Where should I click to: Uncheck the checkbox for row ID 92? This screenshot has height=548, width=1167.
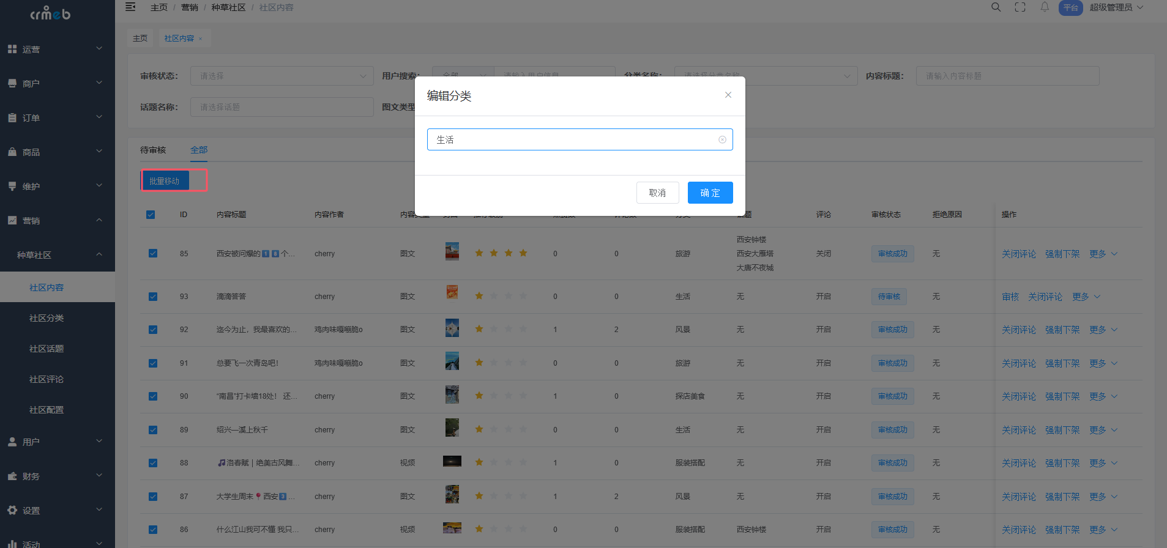[153, 330]
